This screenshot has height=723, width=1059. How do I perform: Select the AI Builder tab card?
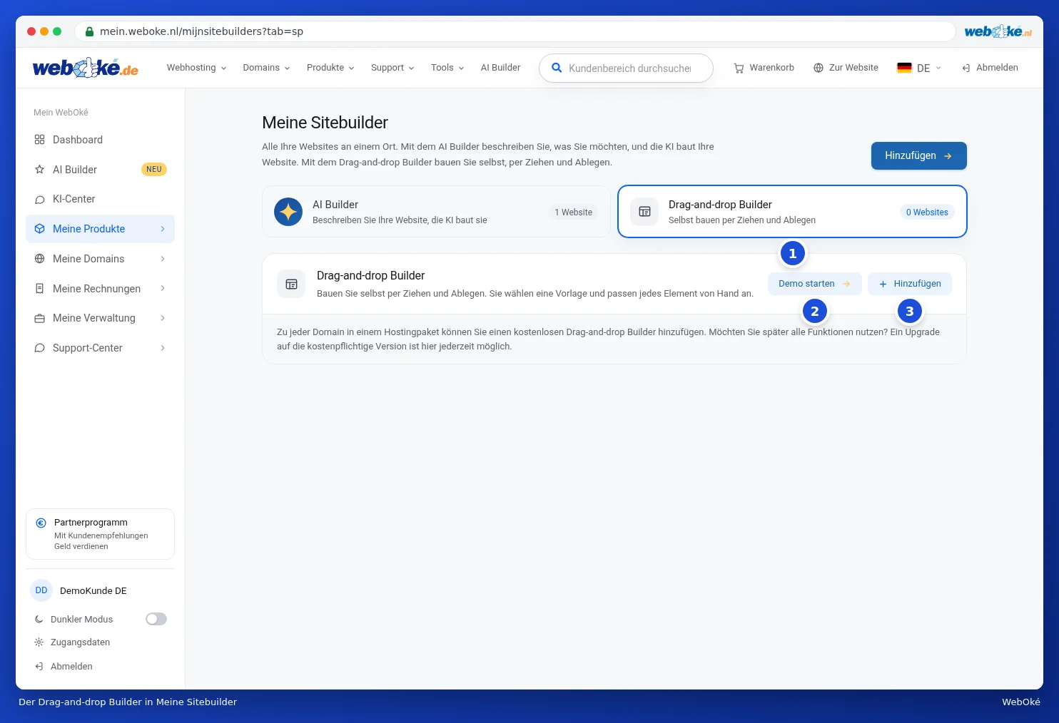(436, 212)
